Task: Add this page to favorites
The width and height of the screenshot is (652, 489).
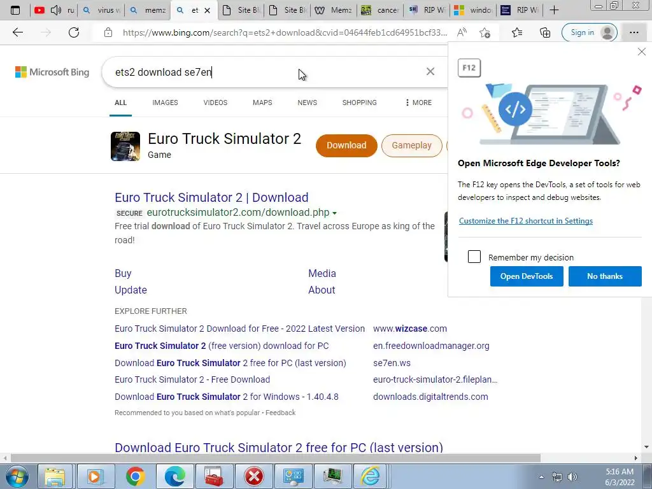Action: coord(485,32)
